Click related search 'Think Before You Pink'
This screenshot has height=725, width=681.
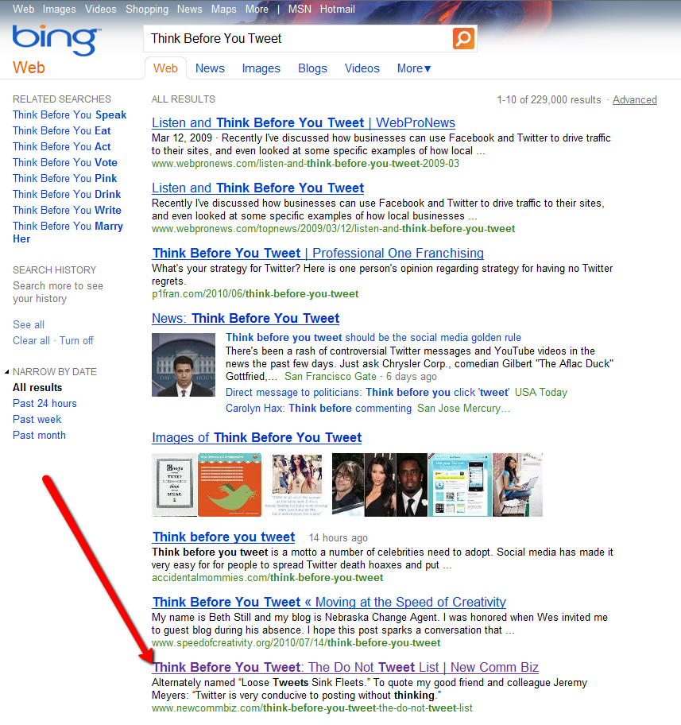[x=64, y=178]
